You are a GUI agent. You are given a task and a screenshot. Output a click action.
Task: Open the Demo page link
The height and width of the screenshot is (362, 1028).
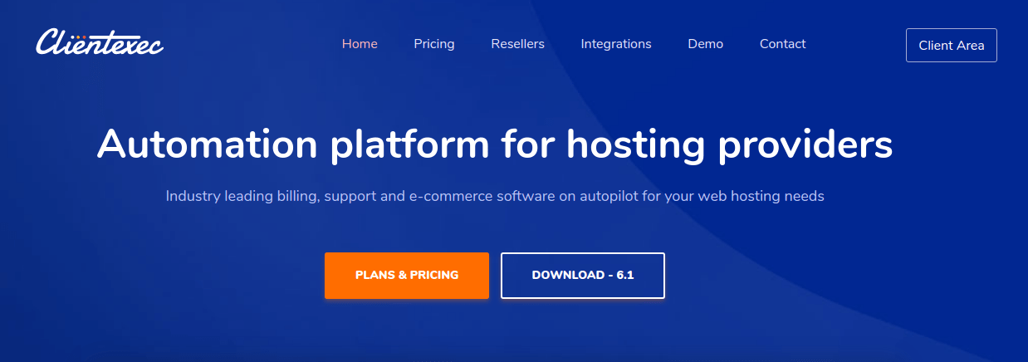click(705, 44)
